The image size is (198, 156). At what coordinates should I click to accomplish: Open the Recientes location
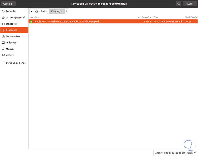coord(14,11)
